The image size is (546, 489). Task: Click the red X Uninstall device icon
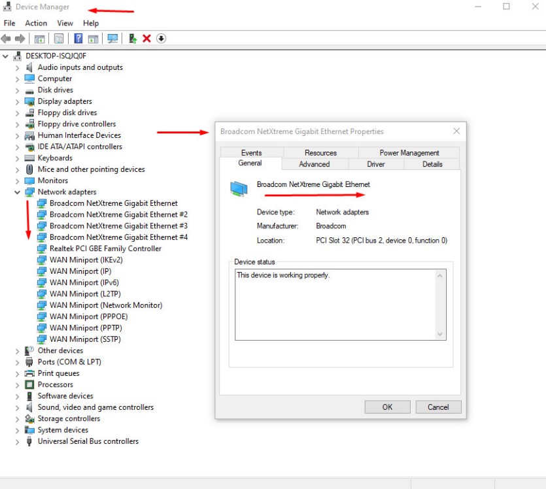pos(146,39)
